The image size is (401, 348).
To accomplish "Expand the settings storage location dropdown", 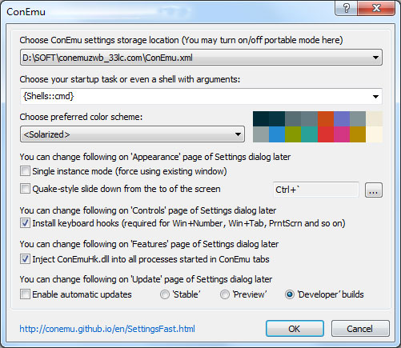I will [x=375, y=58].
